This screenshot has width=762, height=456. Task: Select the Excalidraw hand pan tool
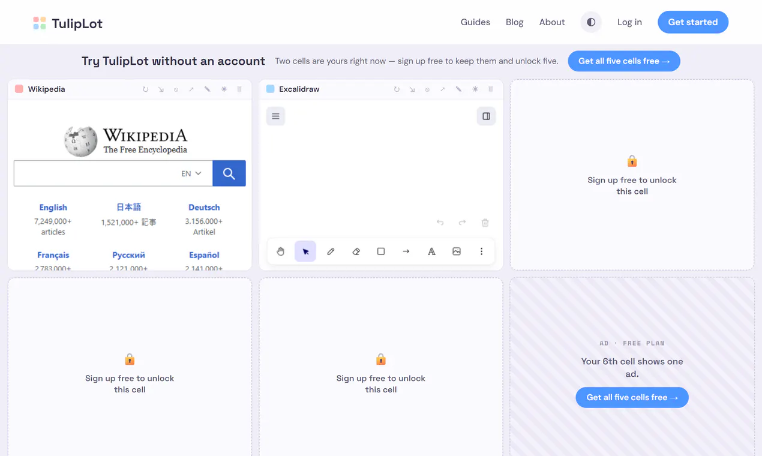coord(280,251)
